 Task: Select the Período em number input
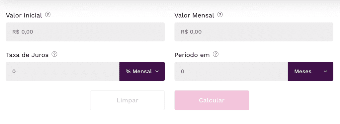(x=231, y=71)
